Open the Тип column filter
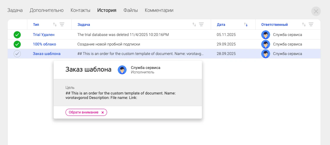330x145 pixels. pyautogui.click(x=62, y=24)
